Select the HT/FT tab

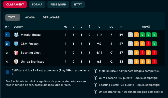(78, 4)
